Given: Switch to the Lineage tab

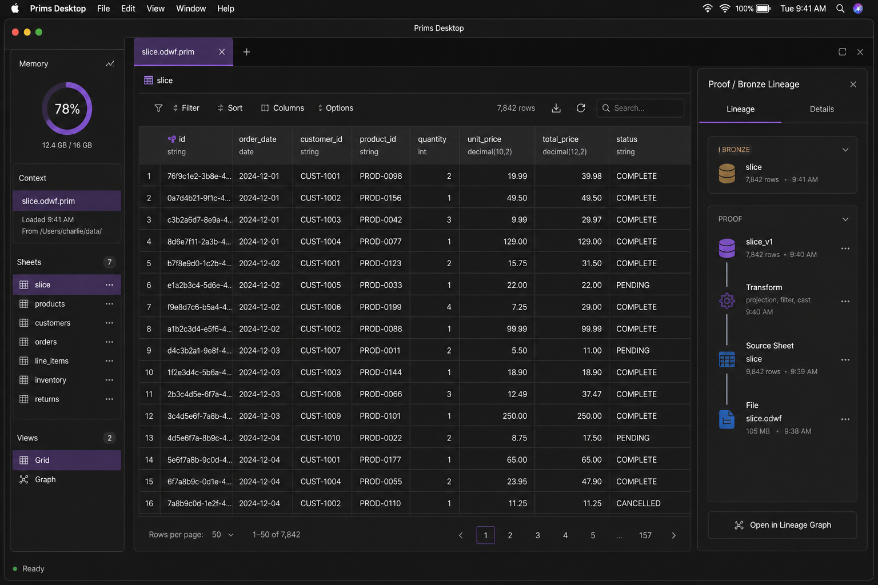Looking at the screenshot, I should tap(740, 109).
